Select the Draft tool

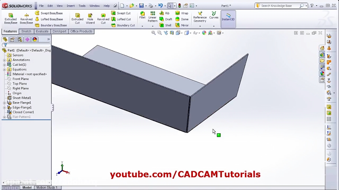pyautogui.click(x=166, y=19)
